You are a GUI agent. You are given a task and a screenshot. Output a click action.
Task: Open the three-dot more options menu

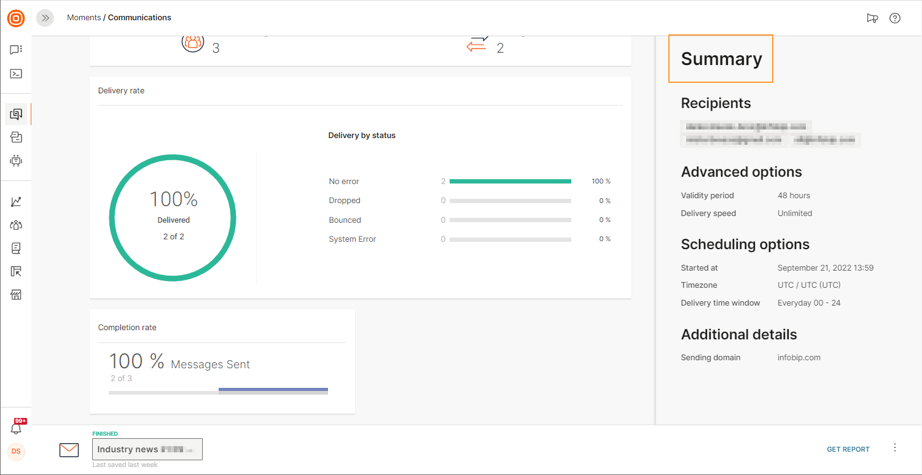click(x=895, y=448)
